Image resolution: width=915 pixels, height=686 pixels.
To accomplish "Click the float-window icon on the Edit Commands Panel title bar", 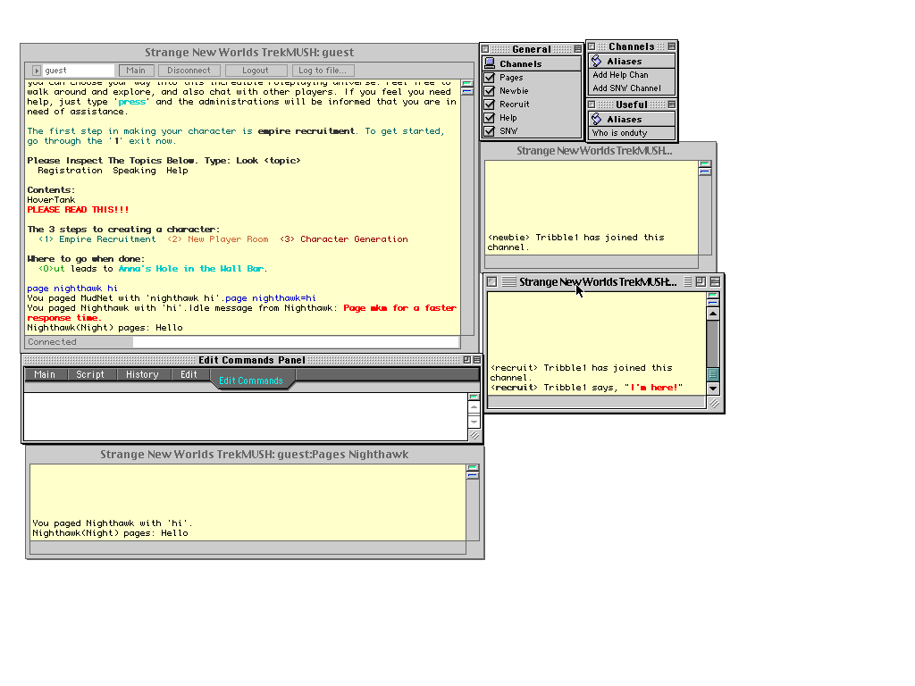I will click(x=466, y=360).
